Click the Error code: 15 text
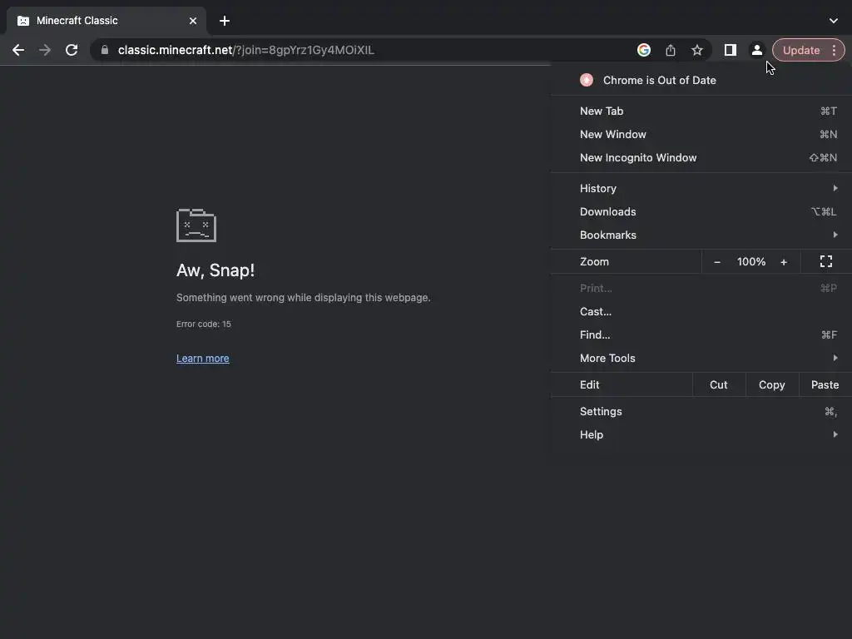The height and width of the screenshot is (639, 852). tap(203, 324)
